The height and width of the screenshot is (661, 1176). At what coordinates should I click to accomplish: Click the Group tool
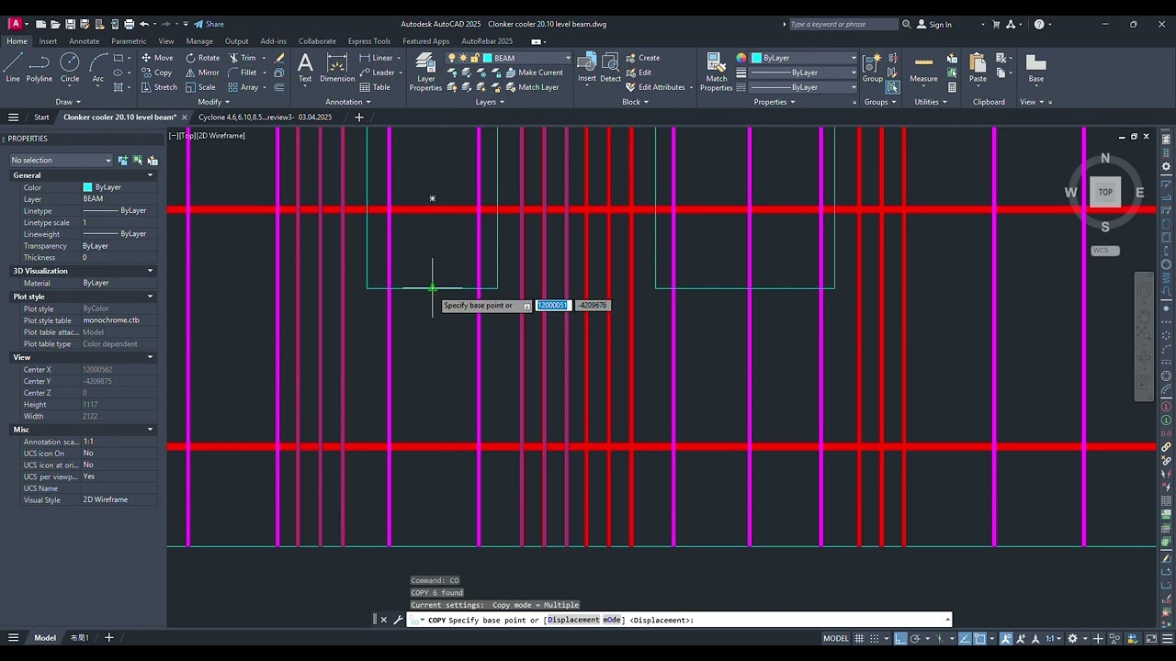point(872,68)
